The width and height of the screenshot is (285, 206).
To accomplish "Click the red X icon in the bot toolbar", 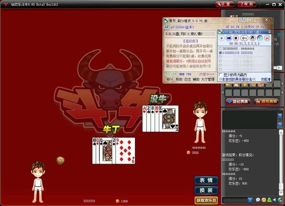I will click(267, 38).
